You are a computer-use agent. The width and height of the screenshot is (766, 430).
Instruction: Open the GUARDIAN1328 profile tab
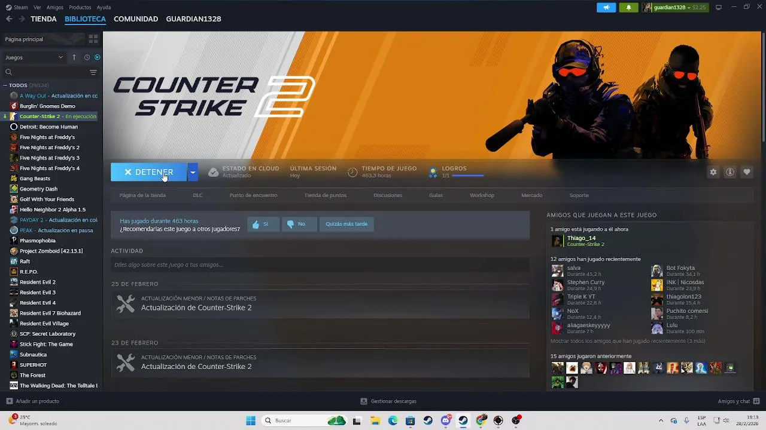tap(193, 19)
